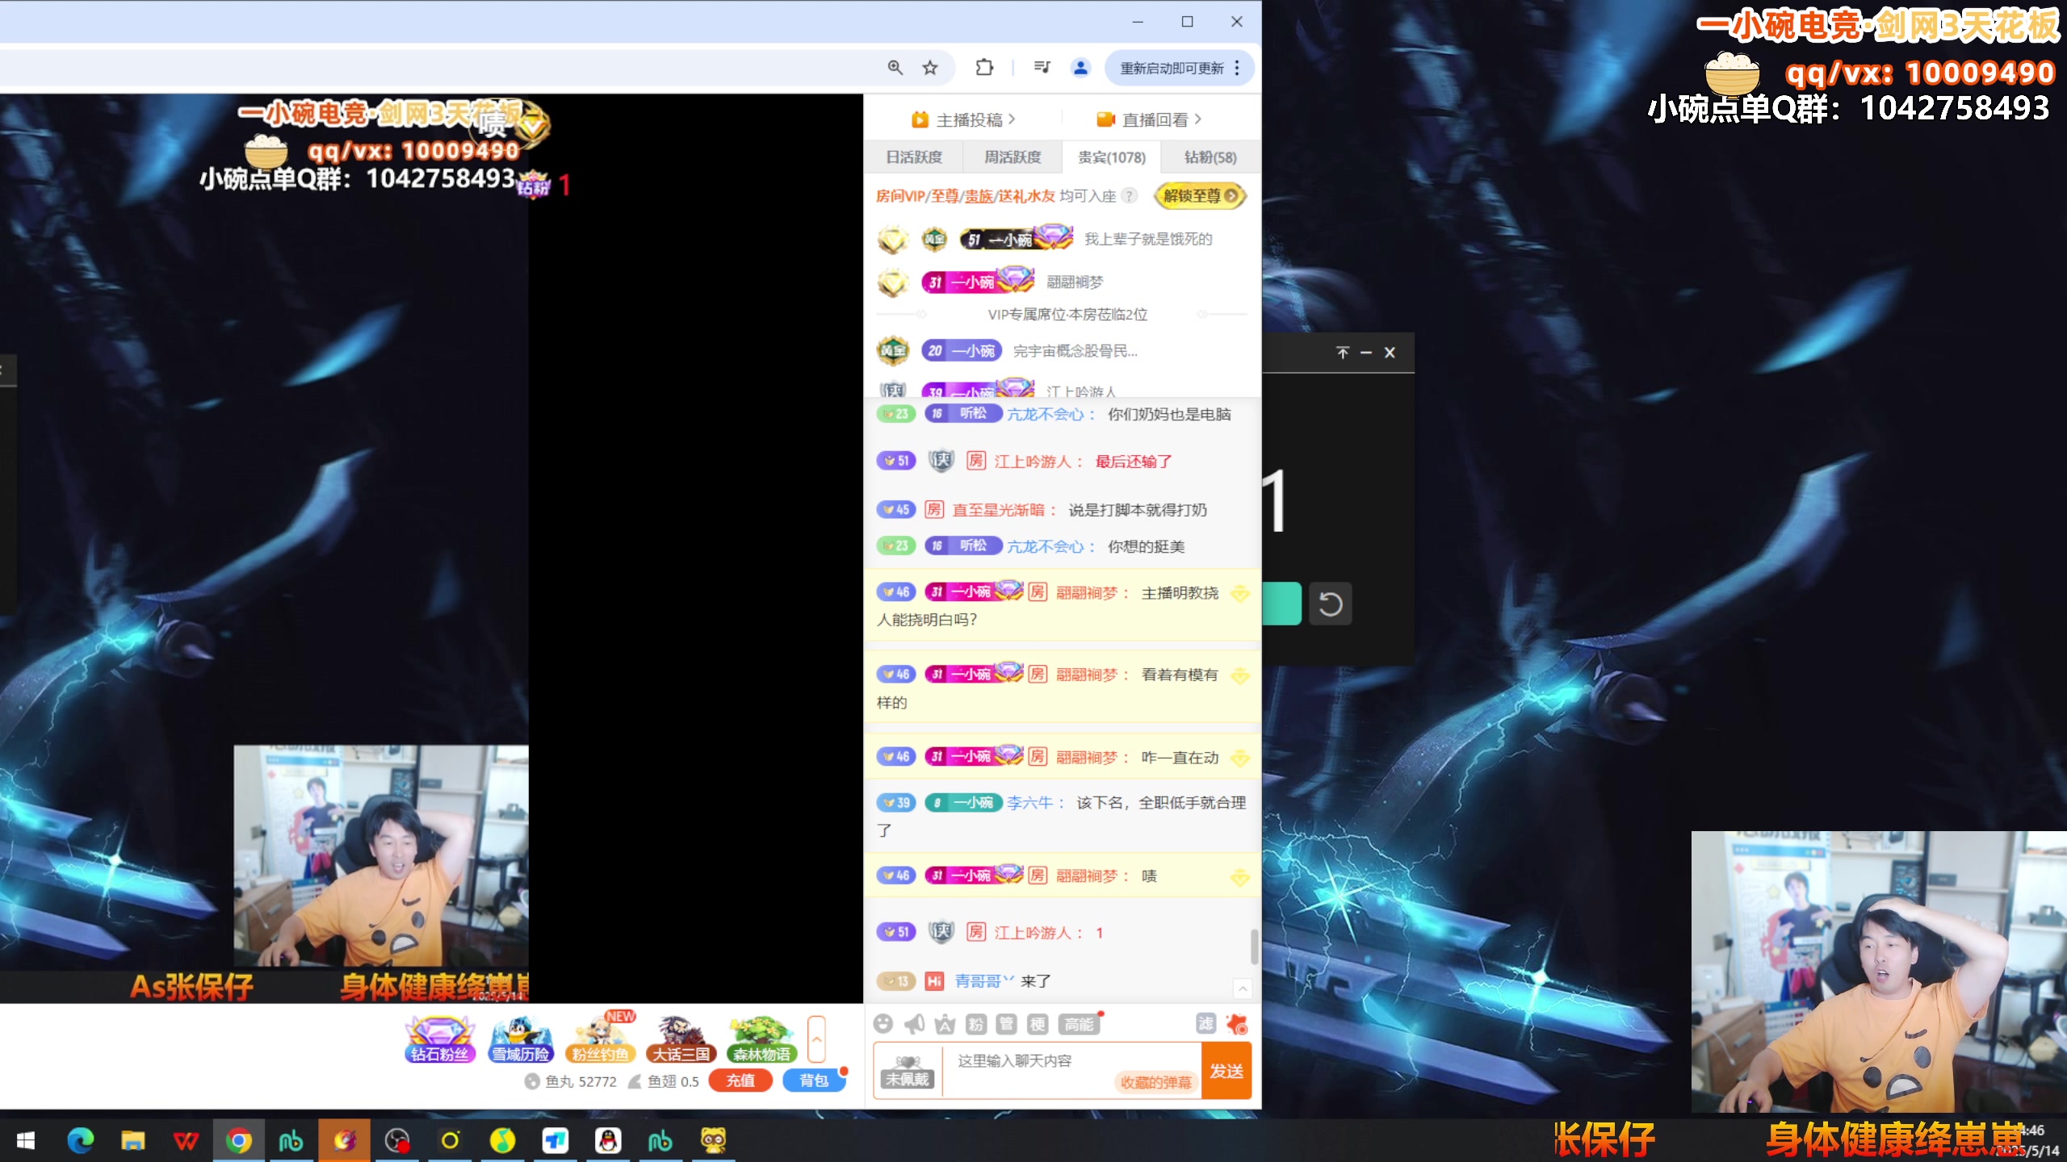This screenshot has width=2067, height=1162.
Task: Open the 森林物语 game icon
Action: pyautogui.click(x=761, y=1039)
